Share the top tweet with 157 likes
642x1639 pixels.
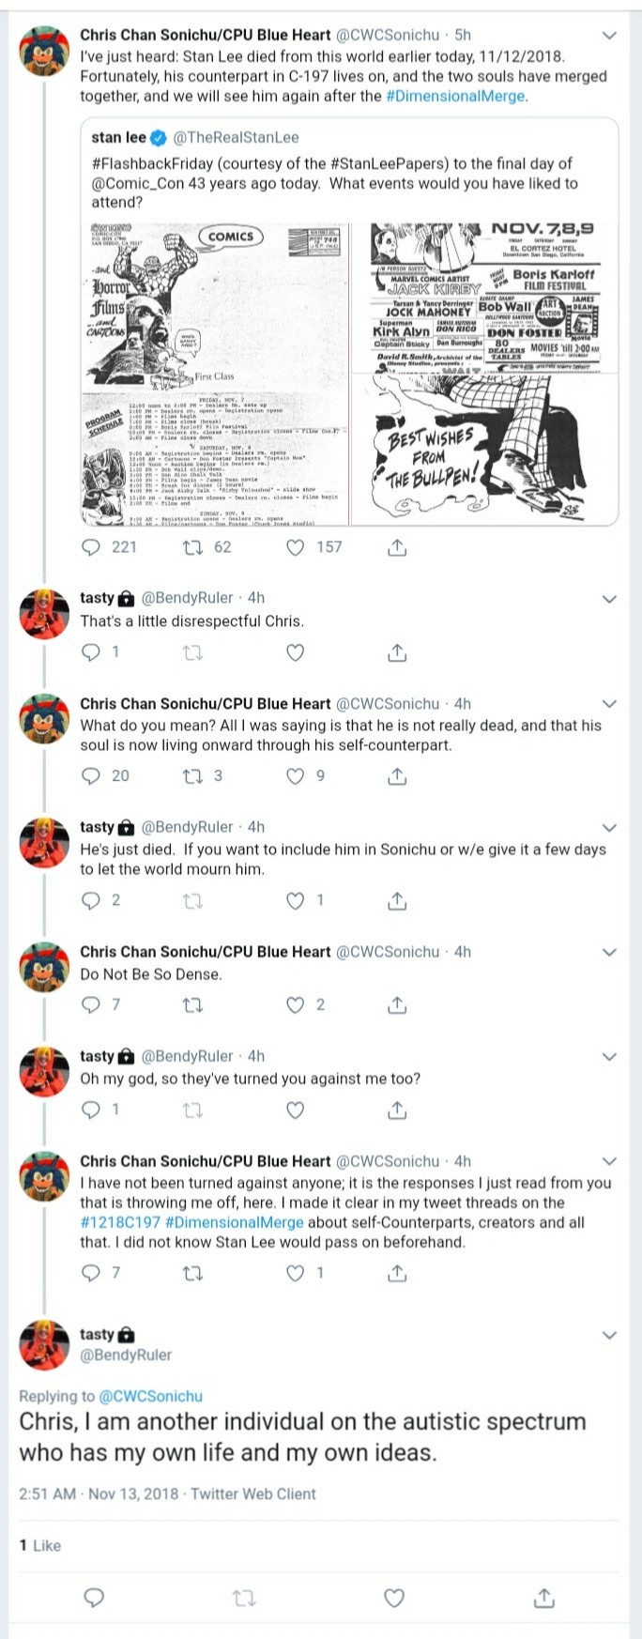[x=397, y=547]
